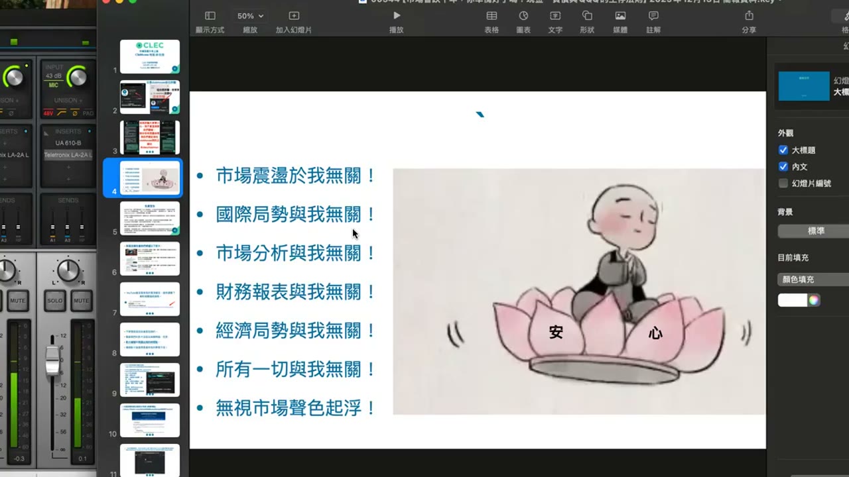Image resolution: width=849 pixels, height=477 pixels.
Task: Open the 50% zoom dropdown
Action: click(x=250, y=16)
